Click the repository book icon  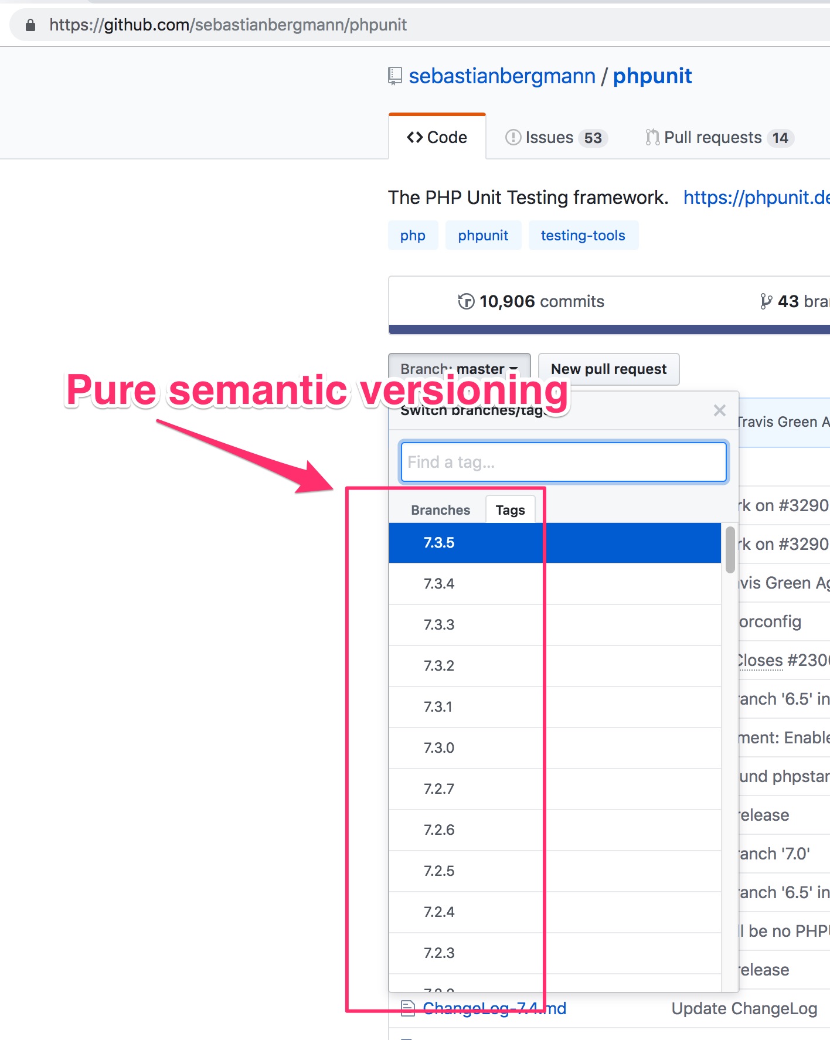pos(395,76)
